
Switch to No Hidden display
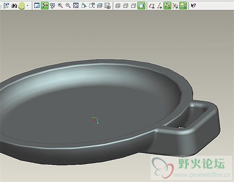[x=133, y=6]
